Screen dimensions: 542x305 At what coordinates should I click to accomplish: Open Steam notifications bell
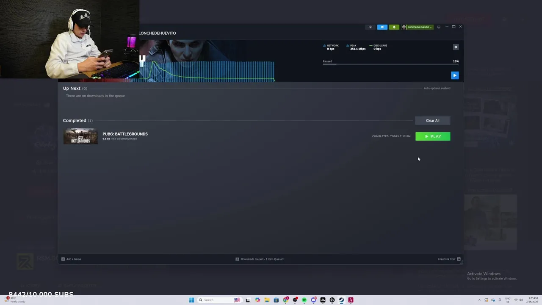(x=394, y=27)
